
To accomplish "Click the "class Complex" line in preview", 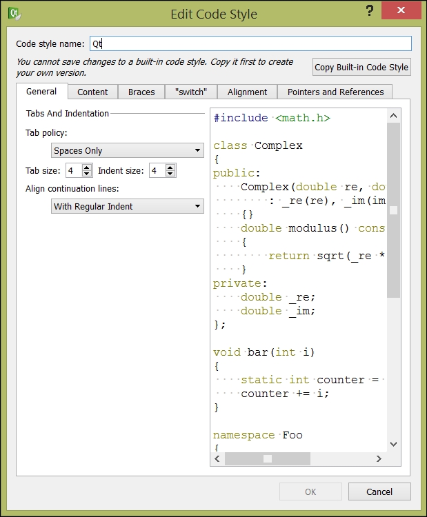I will (258, 145).
